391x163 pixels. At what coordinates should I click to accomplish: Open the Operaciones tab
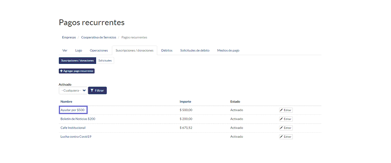99,51
